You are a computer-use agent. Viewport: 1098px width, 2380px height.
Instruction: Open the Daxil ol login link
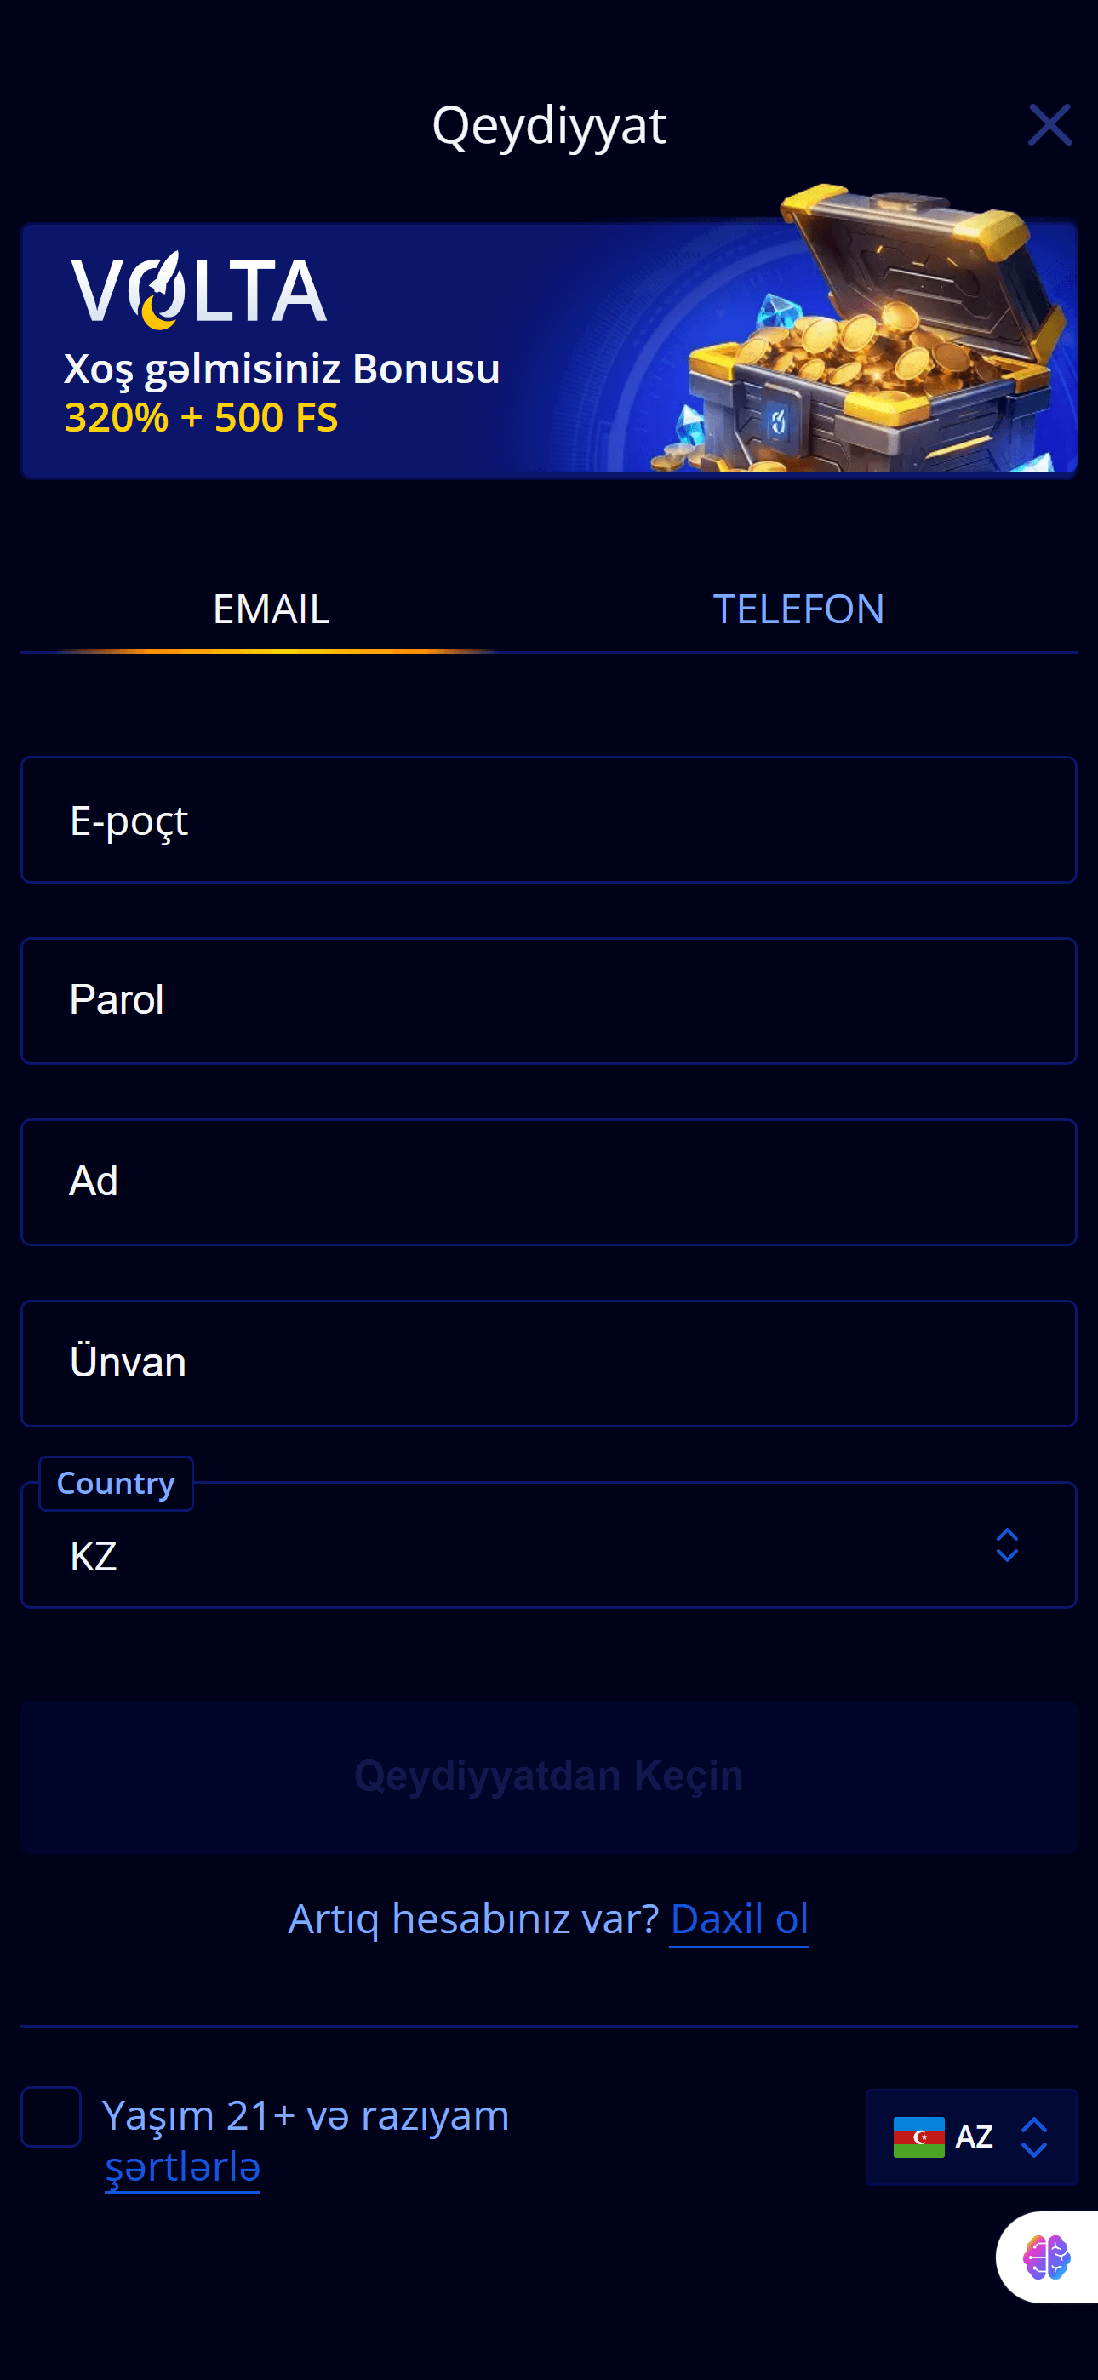click(x=740, y=1918)
